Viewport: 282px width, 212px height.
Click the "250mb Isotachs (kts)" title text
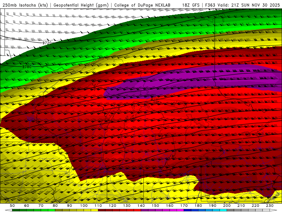(25, 5)
